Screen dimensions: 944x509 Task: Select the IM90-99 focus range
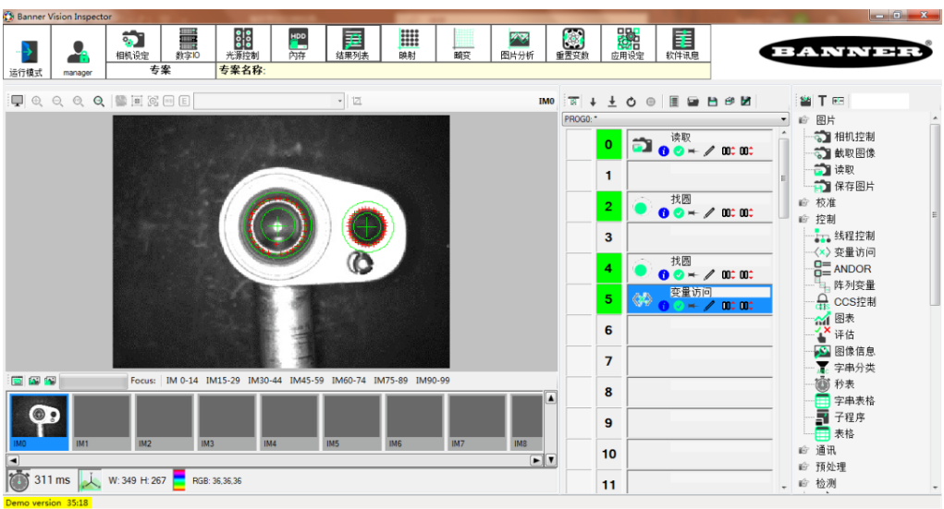click(433, 381)
